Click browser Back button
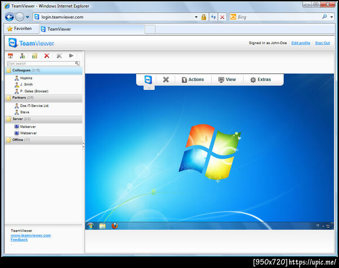This screenshot has width=339, height=268. click(9, 17)
